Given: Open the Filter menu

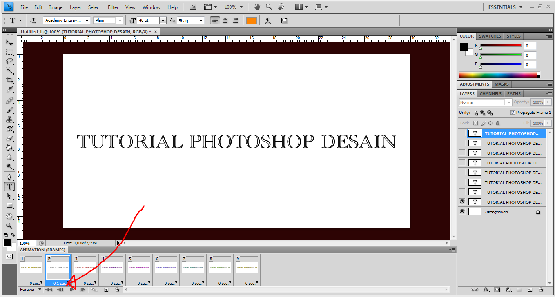Looking at the screenshot, I should 113,7.
